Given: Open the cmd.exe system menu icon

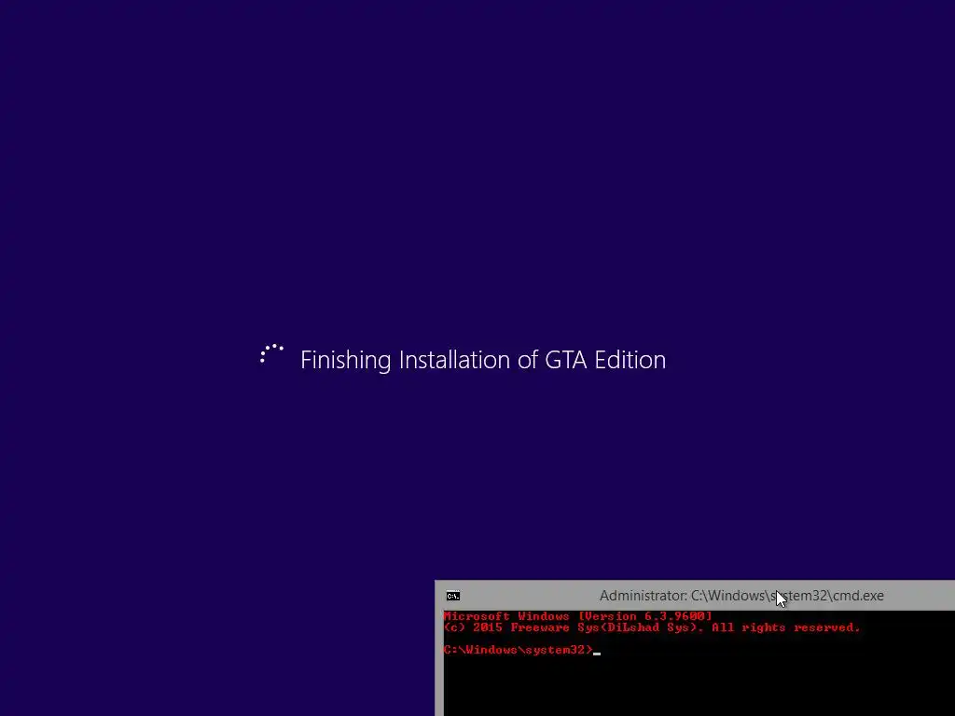Looking at the screenshot, I should click(x=452, y=596).
